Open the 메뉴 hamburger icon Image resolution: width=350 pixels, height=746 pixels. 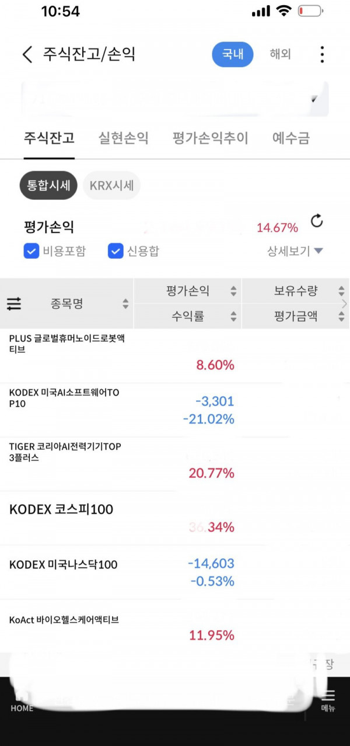(x=328, y=699)
